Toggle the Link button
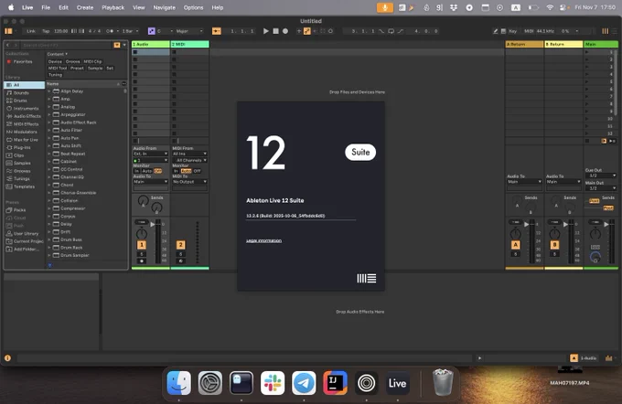The width and height of the screenshot is (622, 404). pos(30,31)
